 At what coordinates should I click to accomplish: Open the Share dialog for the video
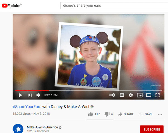126,114
